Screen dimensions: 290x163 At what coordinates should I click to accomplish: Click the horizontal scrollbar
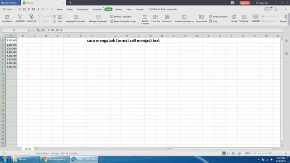(x=222, y=149)
